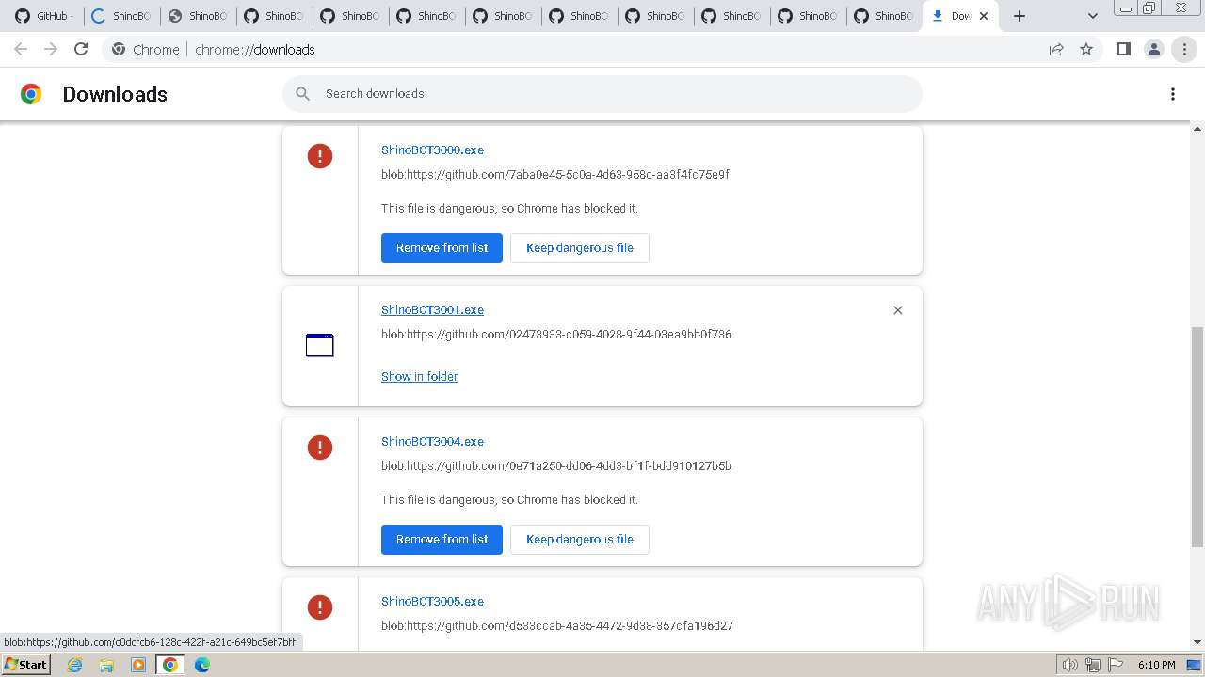Image resolution: width=1205 pixels, height=677 pixels.
Task: Close the active Downloads tab
Action: tap(984, 16)
